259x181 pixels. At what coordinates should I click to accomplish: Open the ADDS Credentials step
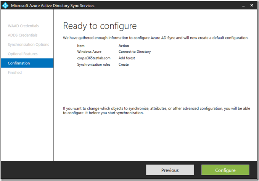click(23, 35)
